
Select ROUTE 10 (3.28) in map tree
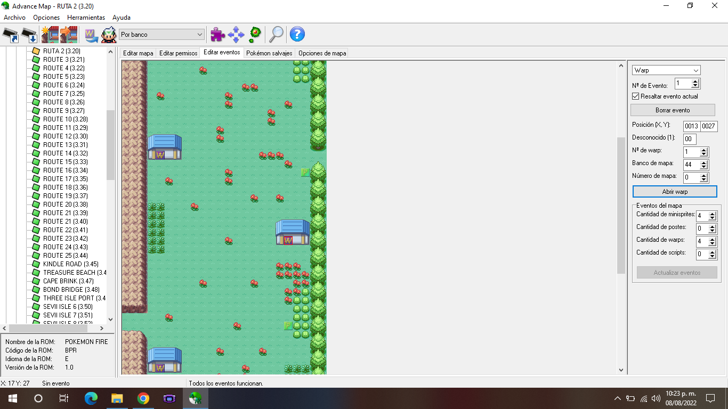coord(65,119)
